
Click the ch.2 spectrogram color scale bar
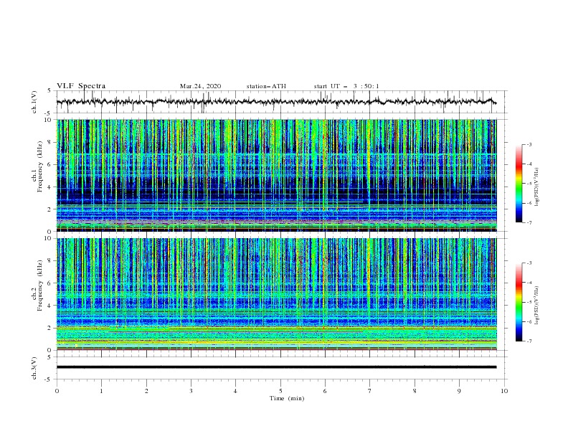(x=519, y=302)
